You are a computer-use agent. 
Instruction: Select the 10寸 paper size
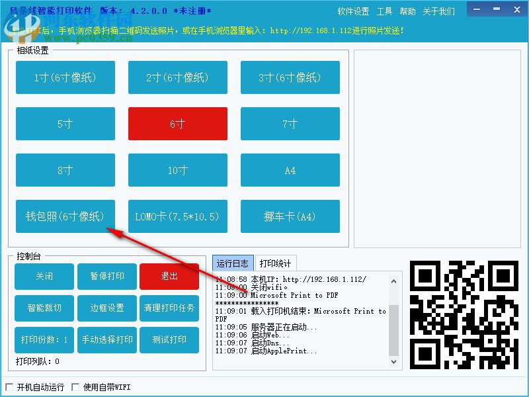coord(177,170)
